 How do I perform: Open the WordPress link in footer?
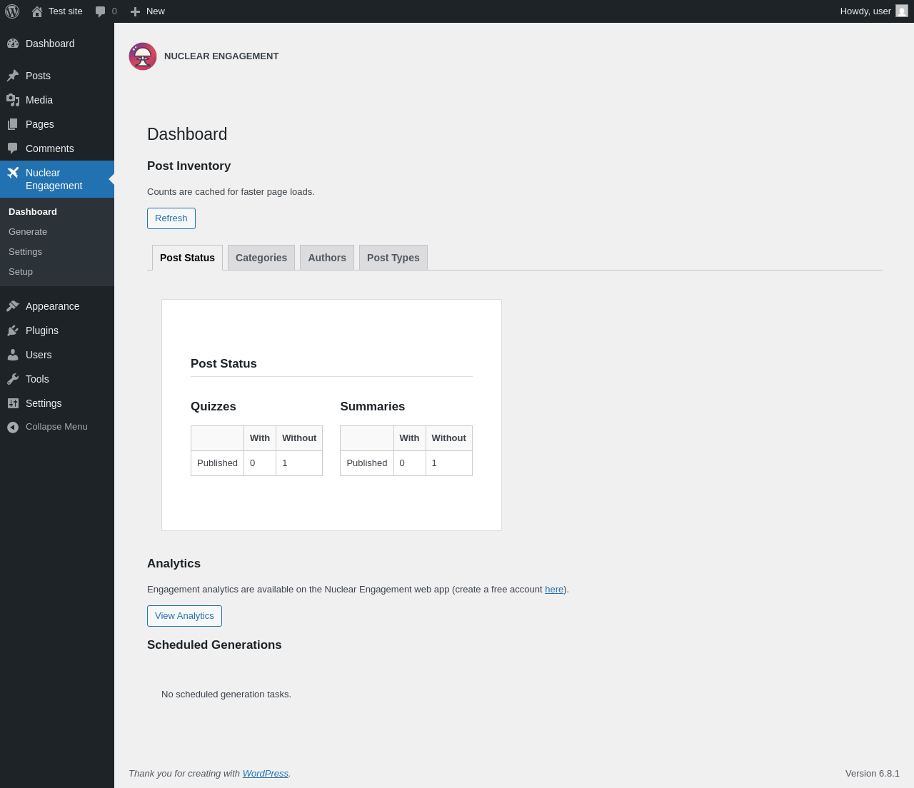click(266, 774)
